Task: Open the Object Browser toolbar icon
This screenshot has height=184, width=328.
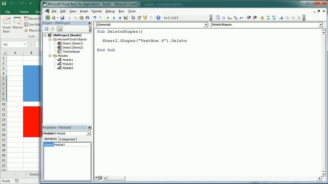Action: (x=145, y=18)
